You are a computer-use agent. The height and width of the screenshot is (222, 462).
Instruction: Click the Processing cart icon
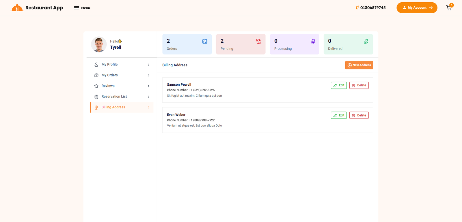click(312, 41)
